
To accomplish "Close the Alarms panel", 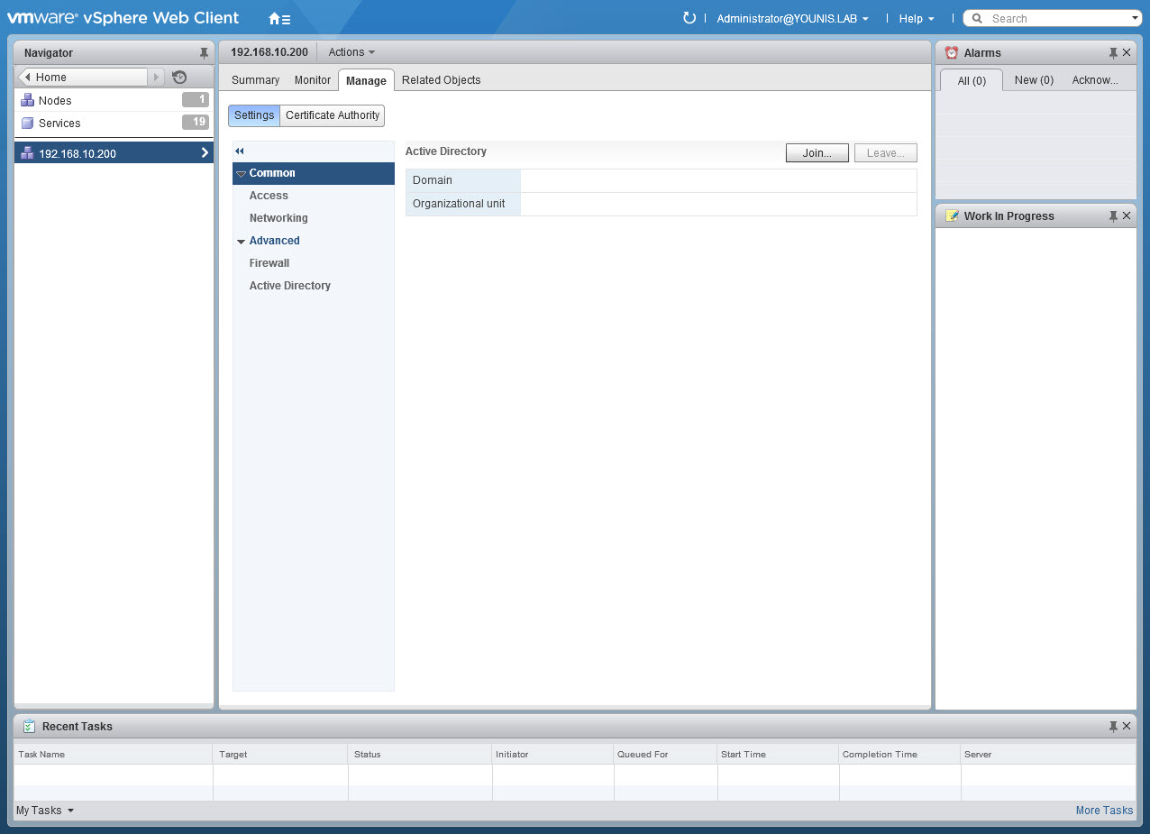I will (1127, 53).
